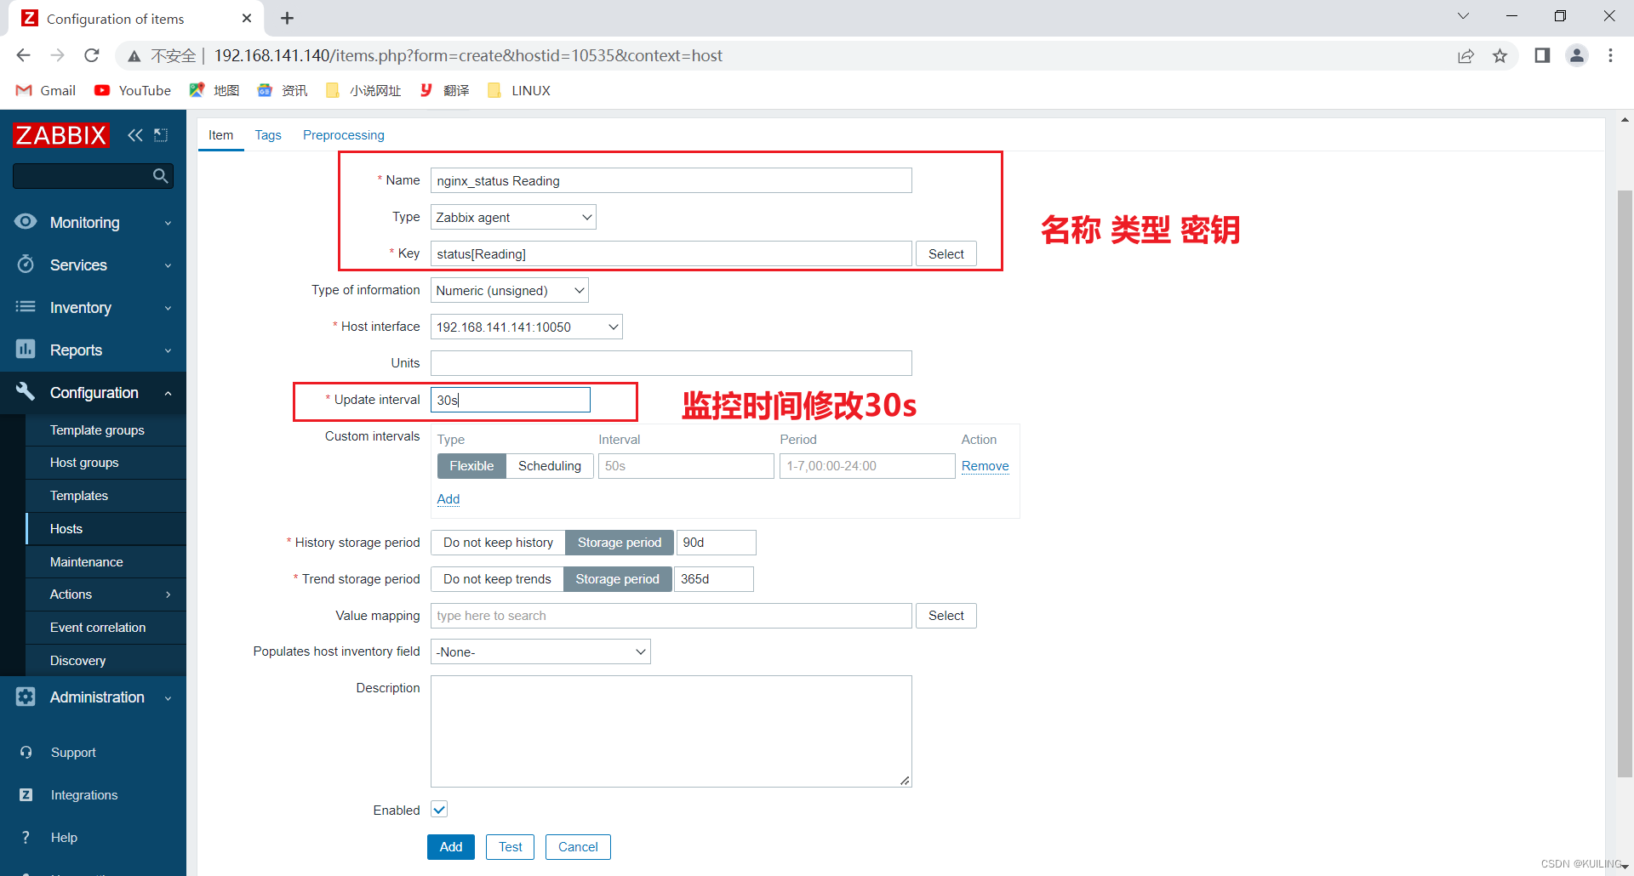The width and height of the screenshot is (1634, 876).
Task: Collapse the sidebar with double-chevron icon
Action: point(134,135)
